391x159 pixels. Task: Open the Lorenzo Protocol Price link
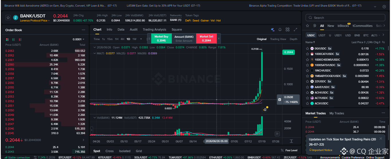point(34,21)
